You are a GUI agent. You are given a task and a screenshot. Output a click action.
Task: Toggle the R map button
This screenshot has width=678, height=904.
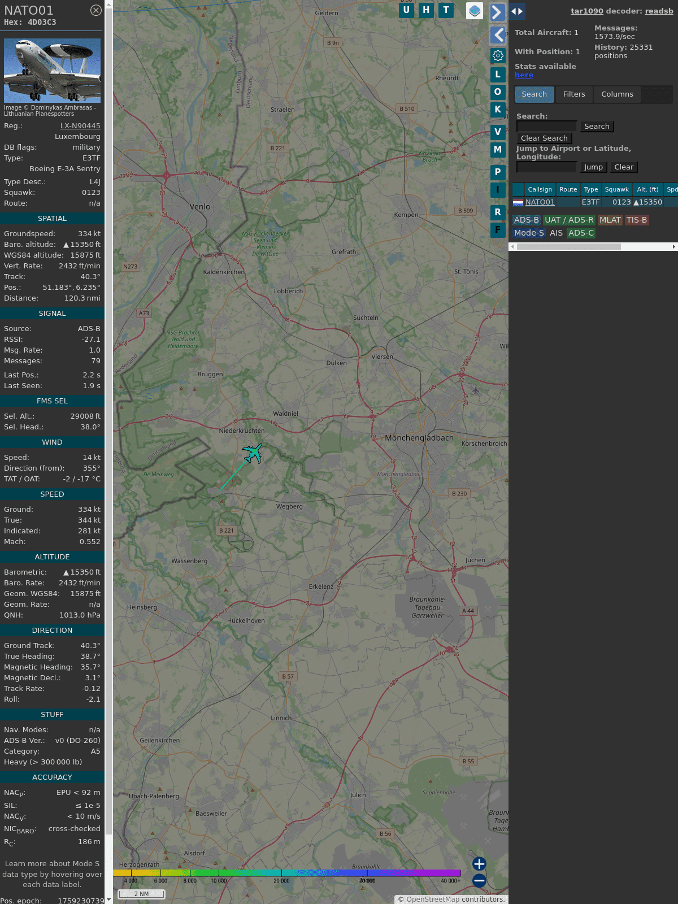(x=498, y=212)
